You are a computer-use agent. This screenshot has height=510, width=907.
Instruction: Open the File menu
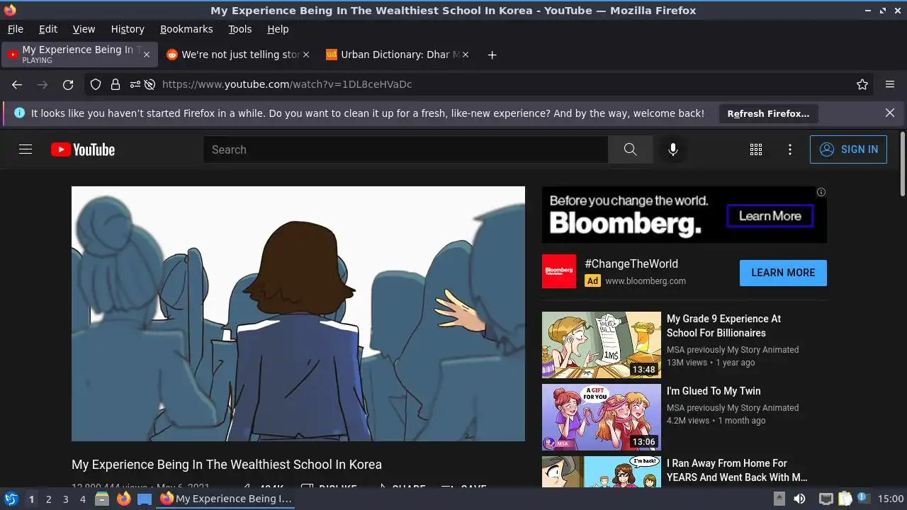[16, 29]
